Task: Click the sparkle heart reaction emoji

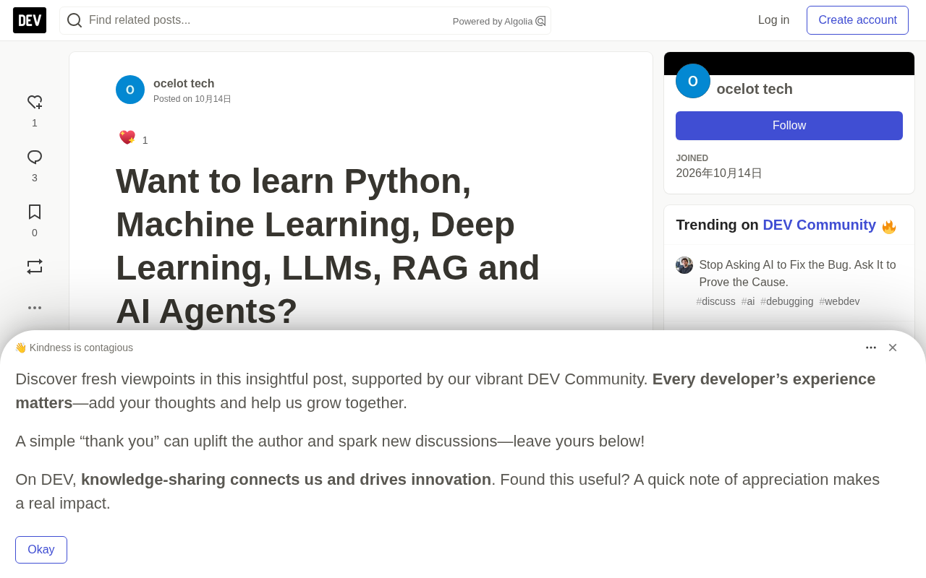Action: 127,137
